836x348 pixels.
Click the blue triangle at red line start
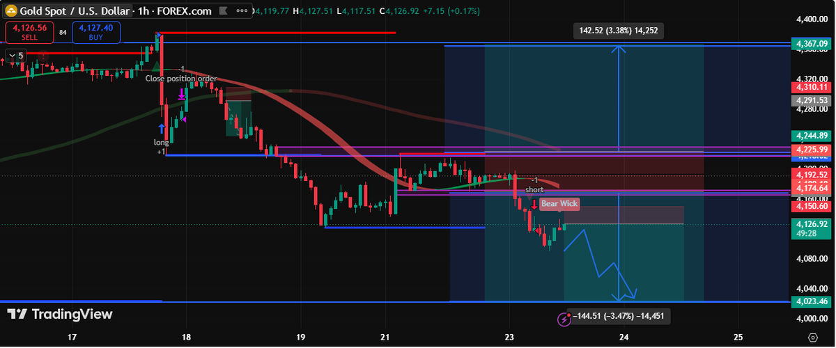(159, 33)
